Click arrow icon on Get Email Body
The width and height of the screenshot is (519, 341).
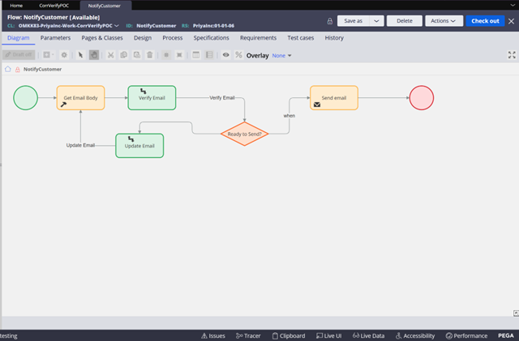63,104
